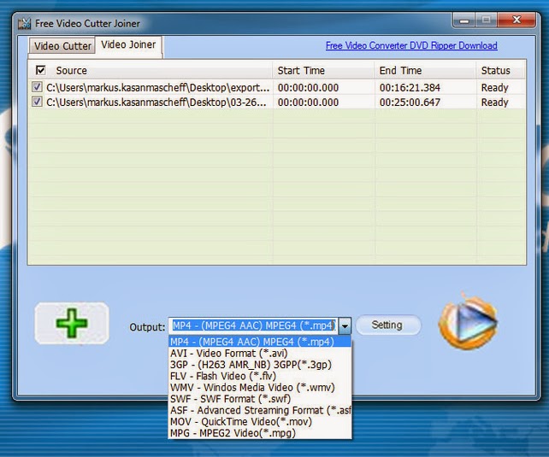Click the End Time column header

[x=425, y=70]
